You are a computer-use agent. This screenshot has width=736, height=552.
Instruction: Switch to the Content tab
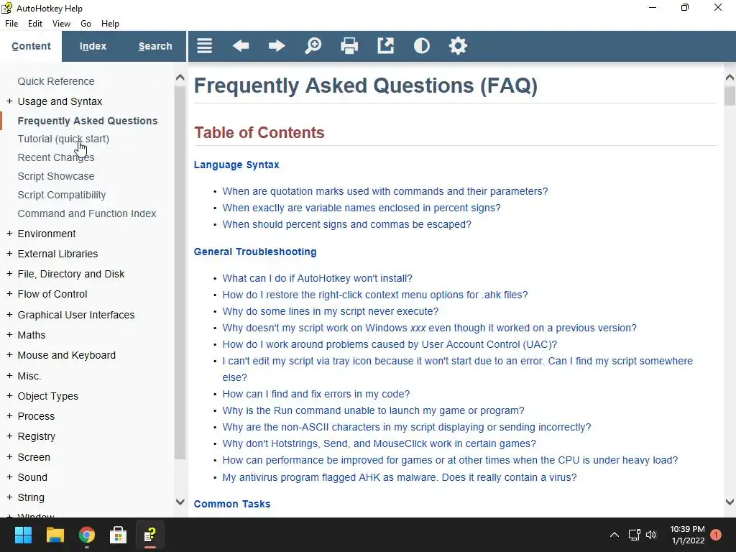31,46
